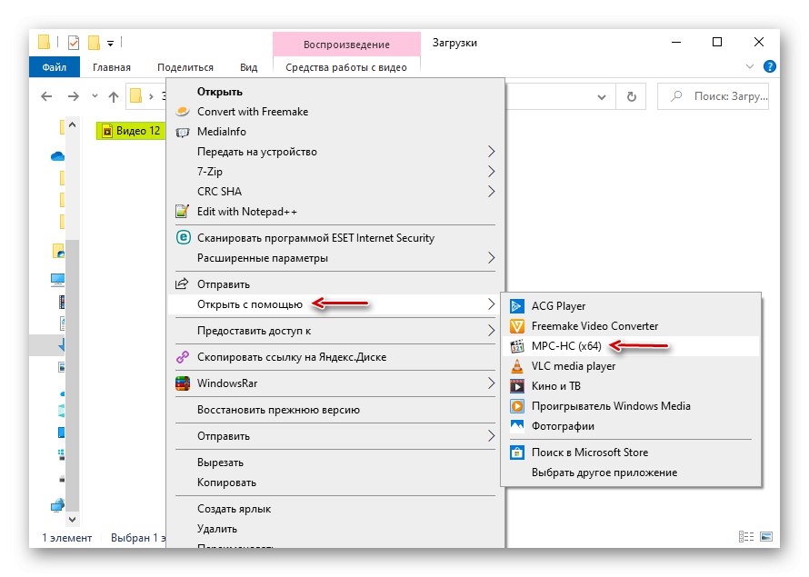This screenshot has height=577, width=809.
Task: Select 'Кино и ТВ' to open the video
Action: click(x=556, y=386)
